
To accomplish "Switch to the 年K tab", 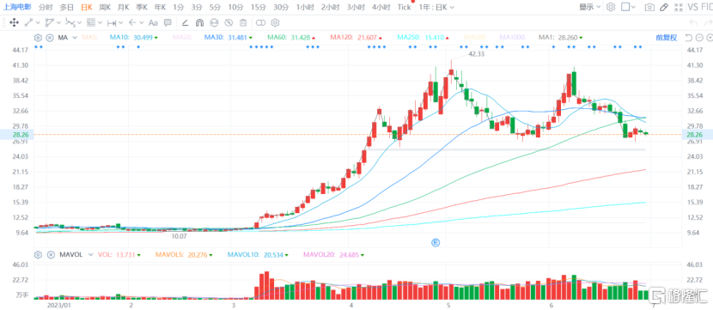I will (x=160, y=7).
